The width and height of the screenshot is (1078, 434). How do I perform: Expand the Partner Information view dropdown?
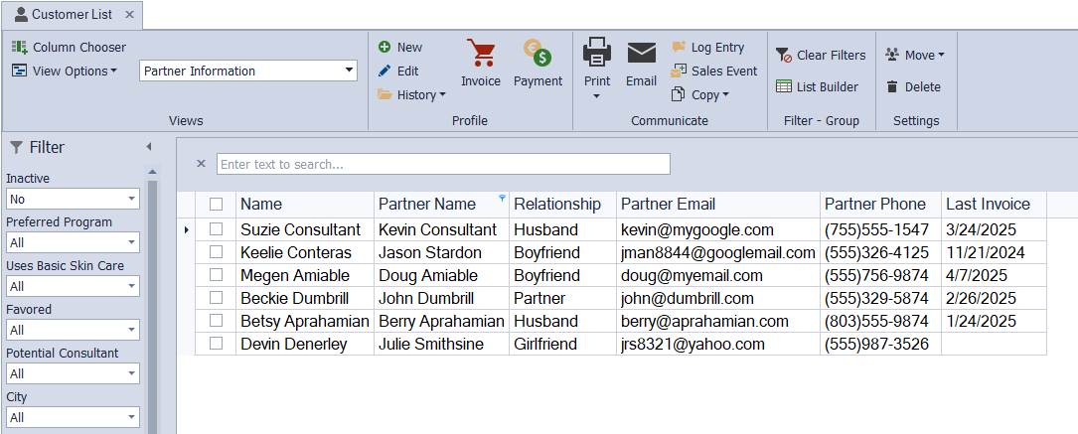pos(349,71)
